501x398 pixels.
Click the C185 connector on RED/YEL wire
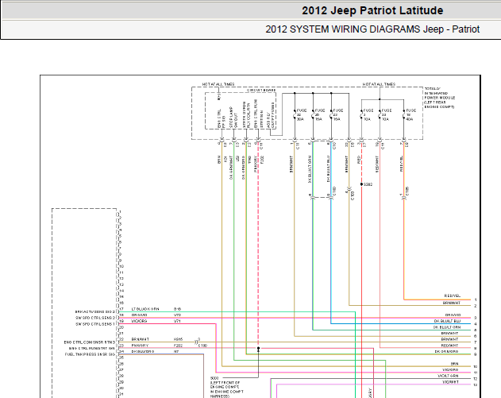point(404,197)
